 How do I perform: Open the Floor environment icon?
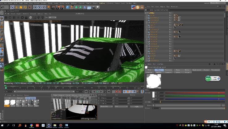click(89, 7)
